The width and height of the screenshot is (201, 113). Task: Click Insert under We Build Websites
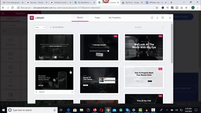[x=41, y=92]
